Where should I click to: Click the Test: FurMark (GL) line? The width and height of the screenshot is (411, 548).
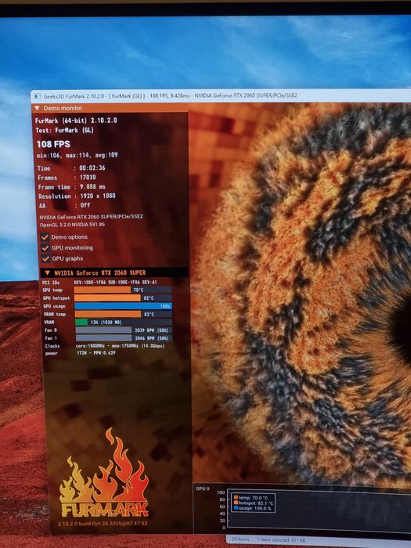pos(65,131)
